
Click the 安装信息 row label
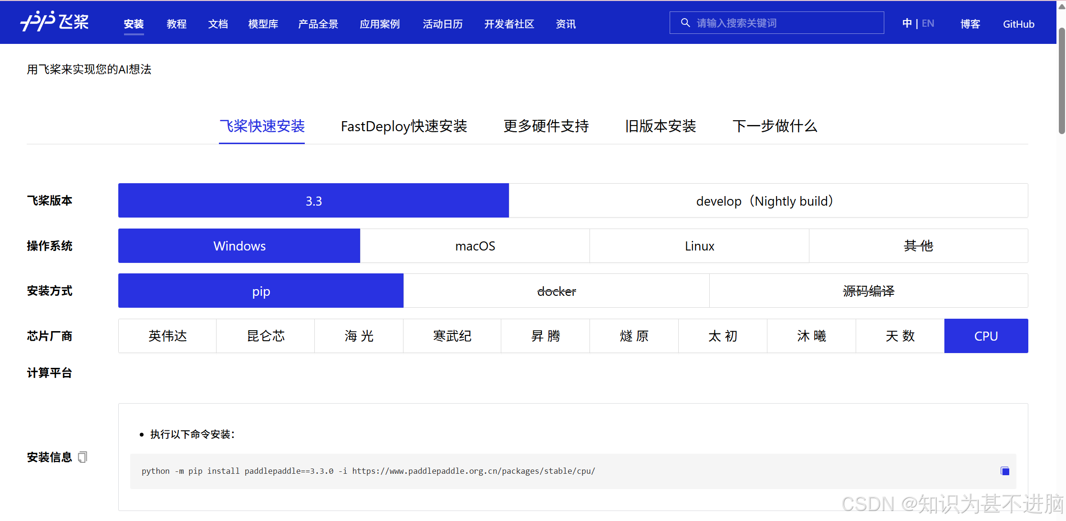pos(50,457)
